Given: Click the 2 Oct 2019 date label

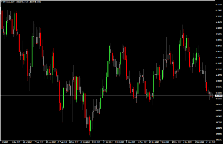Looking at the screenshot, I should pos(96,142).
